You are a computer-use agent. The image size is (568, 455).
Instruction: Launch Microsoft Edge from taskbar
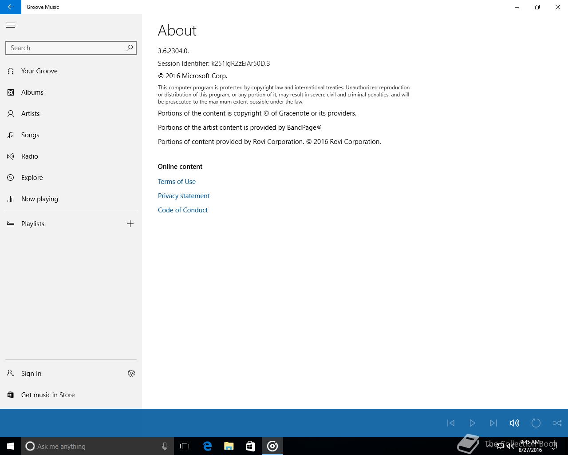(207, 446)
